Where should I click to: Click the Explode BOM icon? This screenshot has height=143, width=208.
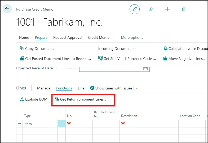tap(22, 99)
